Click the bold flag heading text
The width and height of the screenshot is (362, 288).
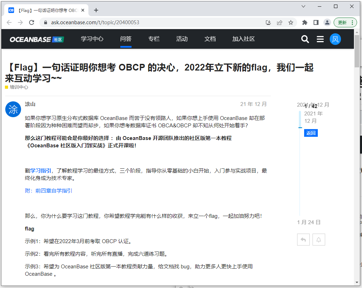click(x=29, y=229)
